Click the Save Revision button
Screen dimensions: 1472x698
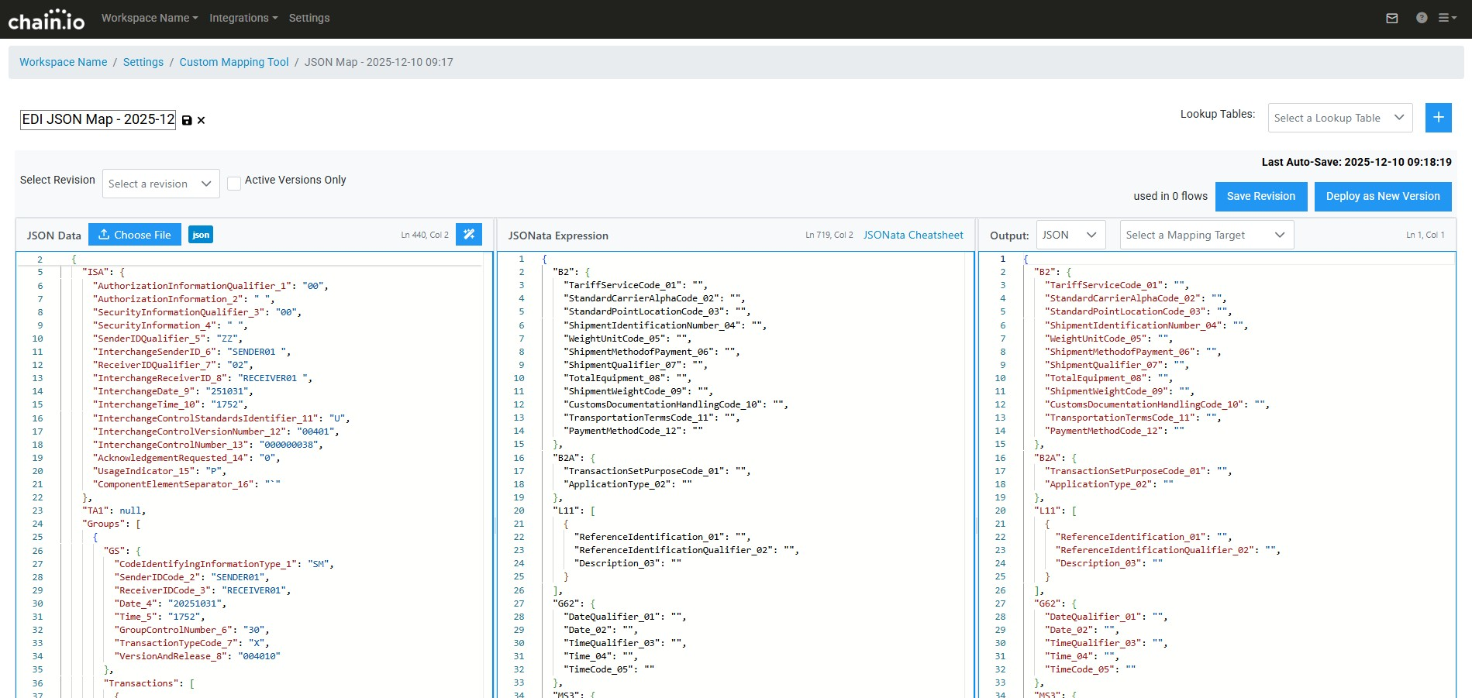[x=1260, y=196]
